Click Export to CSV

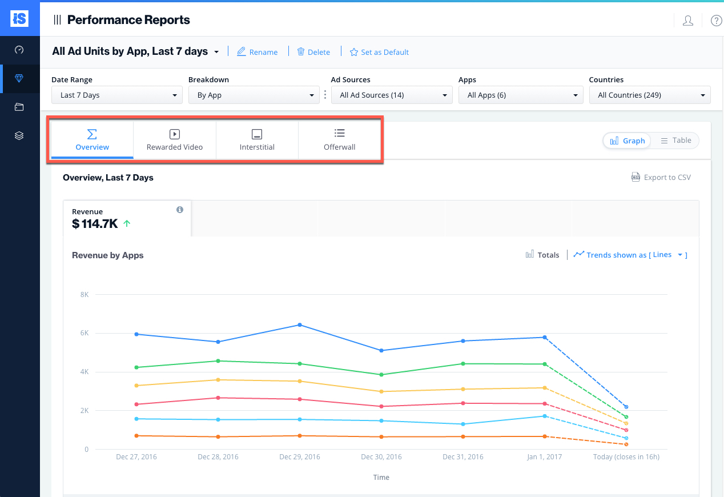point(661,177)
